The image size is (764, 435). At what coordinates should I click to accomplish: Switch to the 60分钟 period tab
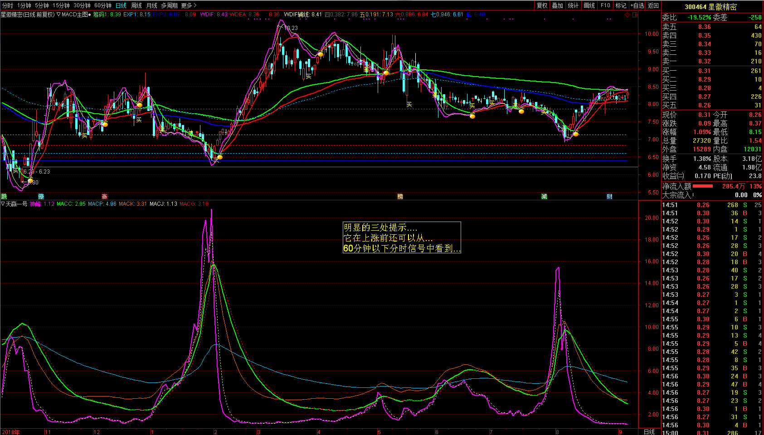pyautogui.click(x=103, y=5)
